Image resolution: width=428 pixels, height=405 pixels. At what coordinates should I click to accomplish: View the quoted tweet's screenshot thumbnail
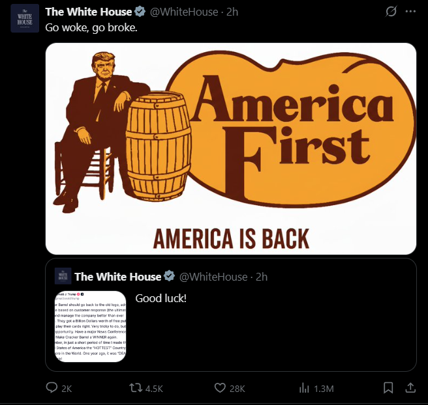point(90,326)
